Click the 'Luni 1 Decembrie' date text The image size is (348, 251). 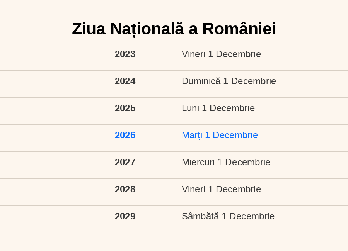point(218,108)
